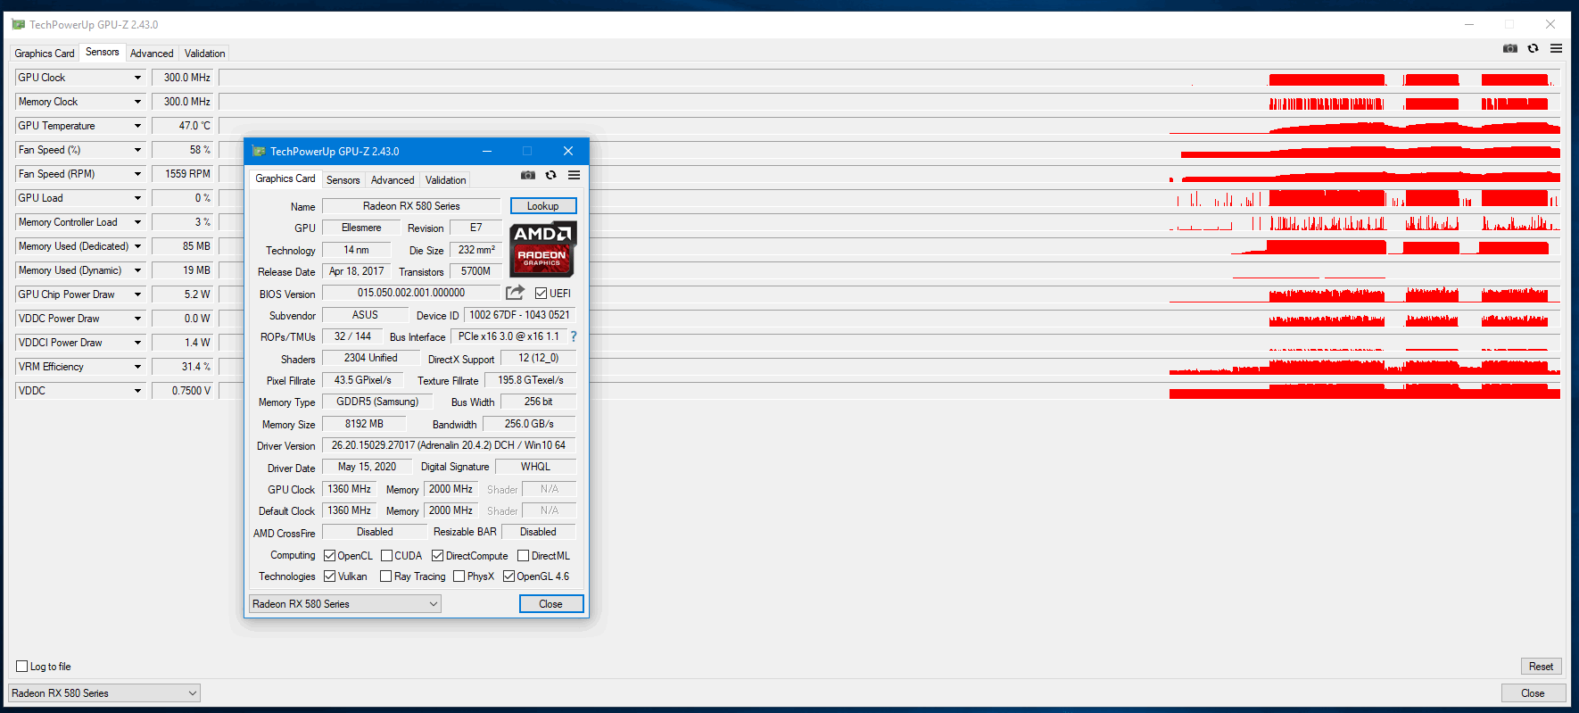Viewport: 1579px width, 713px height.
Task: Open the GPU Clock sensor dropdown arrow
Action: [137, 78]
